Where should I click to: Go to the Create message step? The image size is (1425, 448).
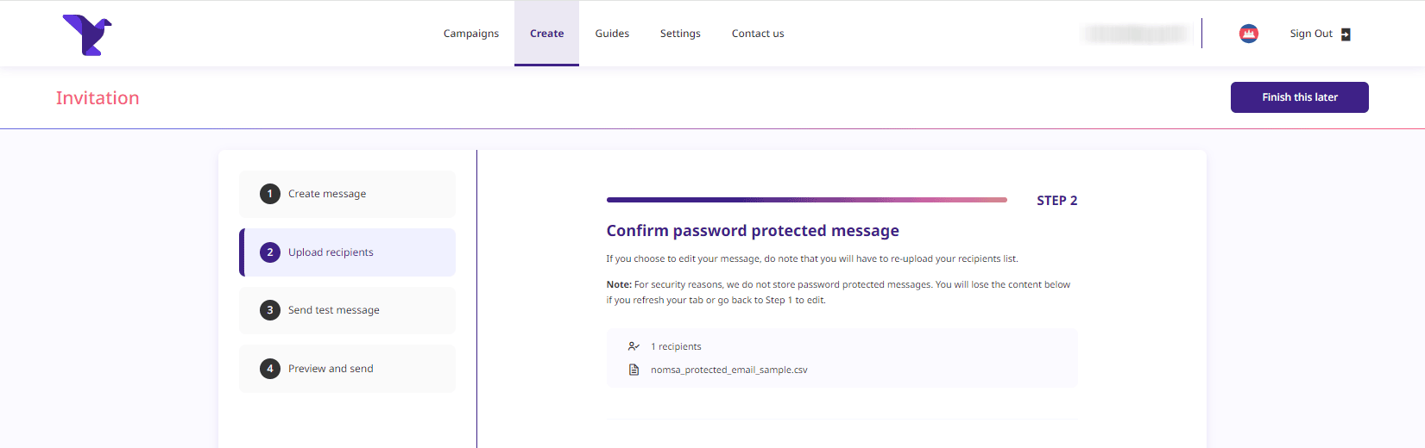[x=327, y=194]
